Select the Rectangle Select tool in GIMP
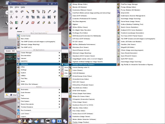 (x=11, y=12)
